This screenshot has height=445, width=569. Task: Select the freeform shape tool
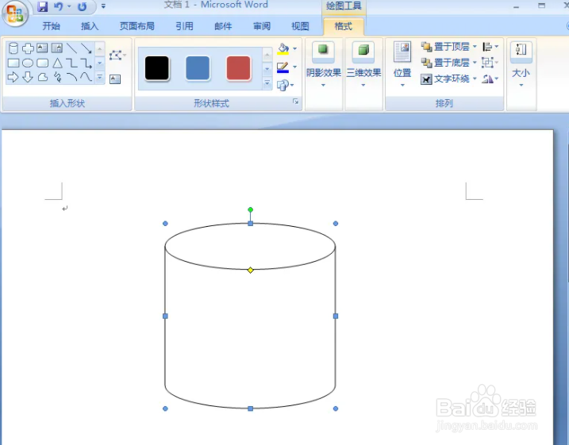pyautogui.click(x=43, y=77)
